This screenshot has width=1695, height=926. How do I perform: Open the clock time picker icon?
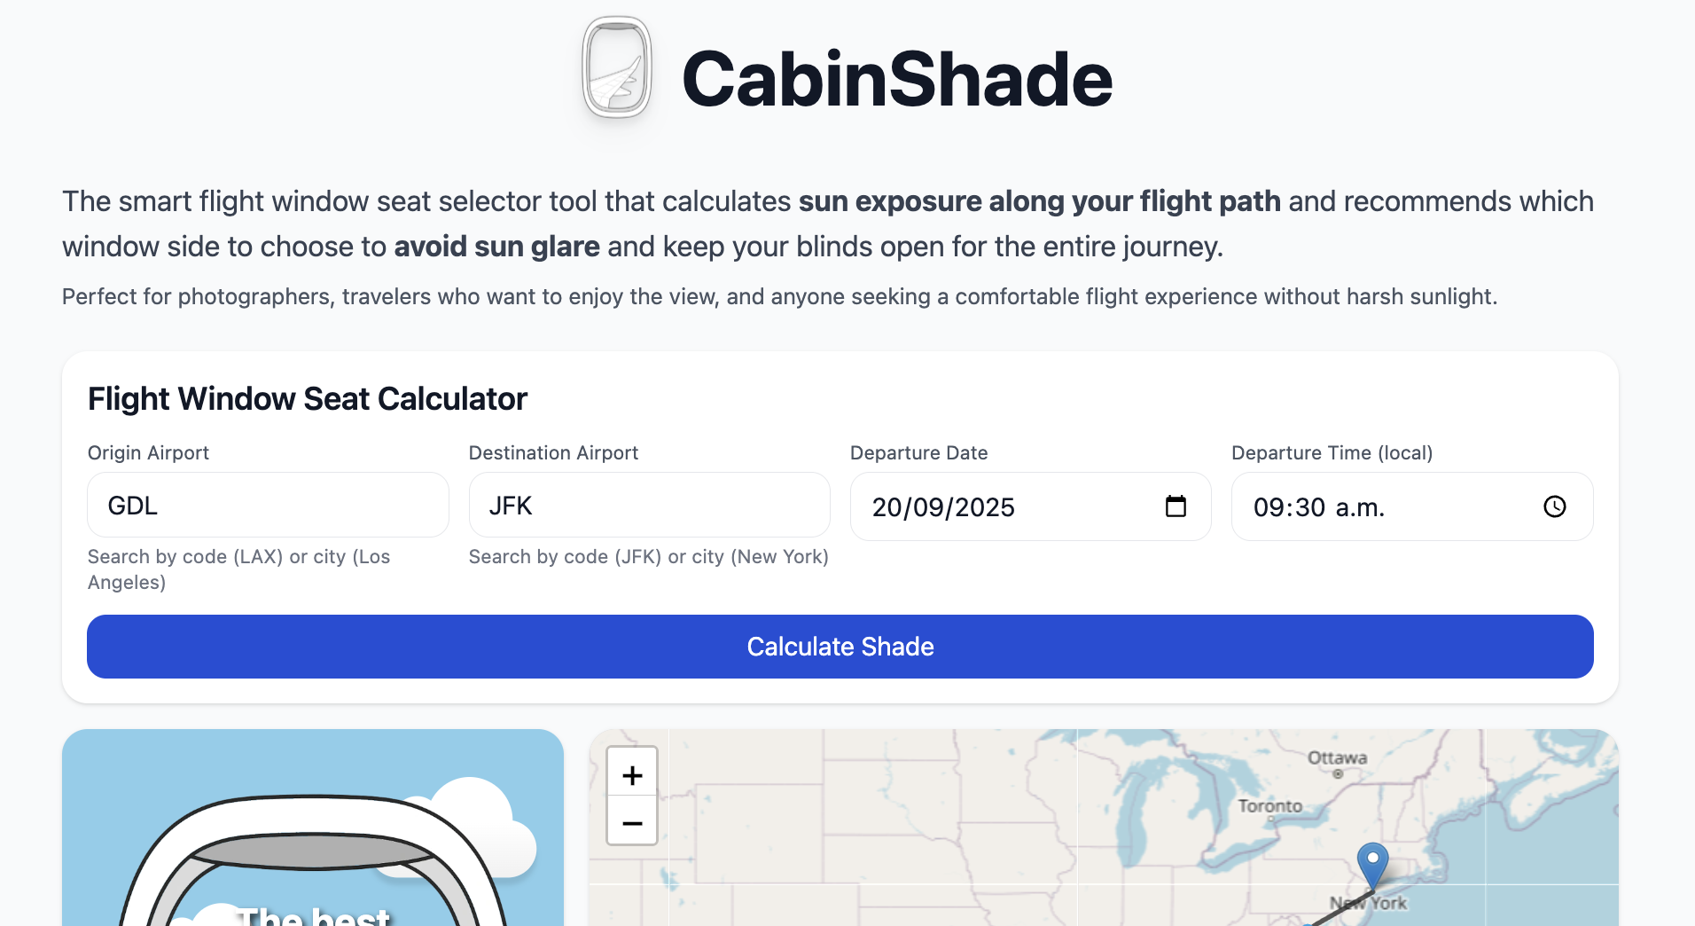1555,506
